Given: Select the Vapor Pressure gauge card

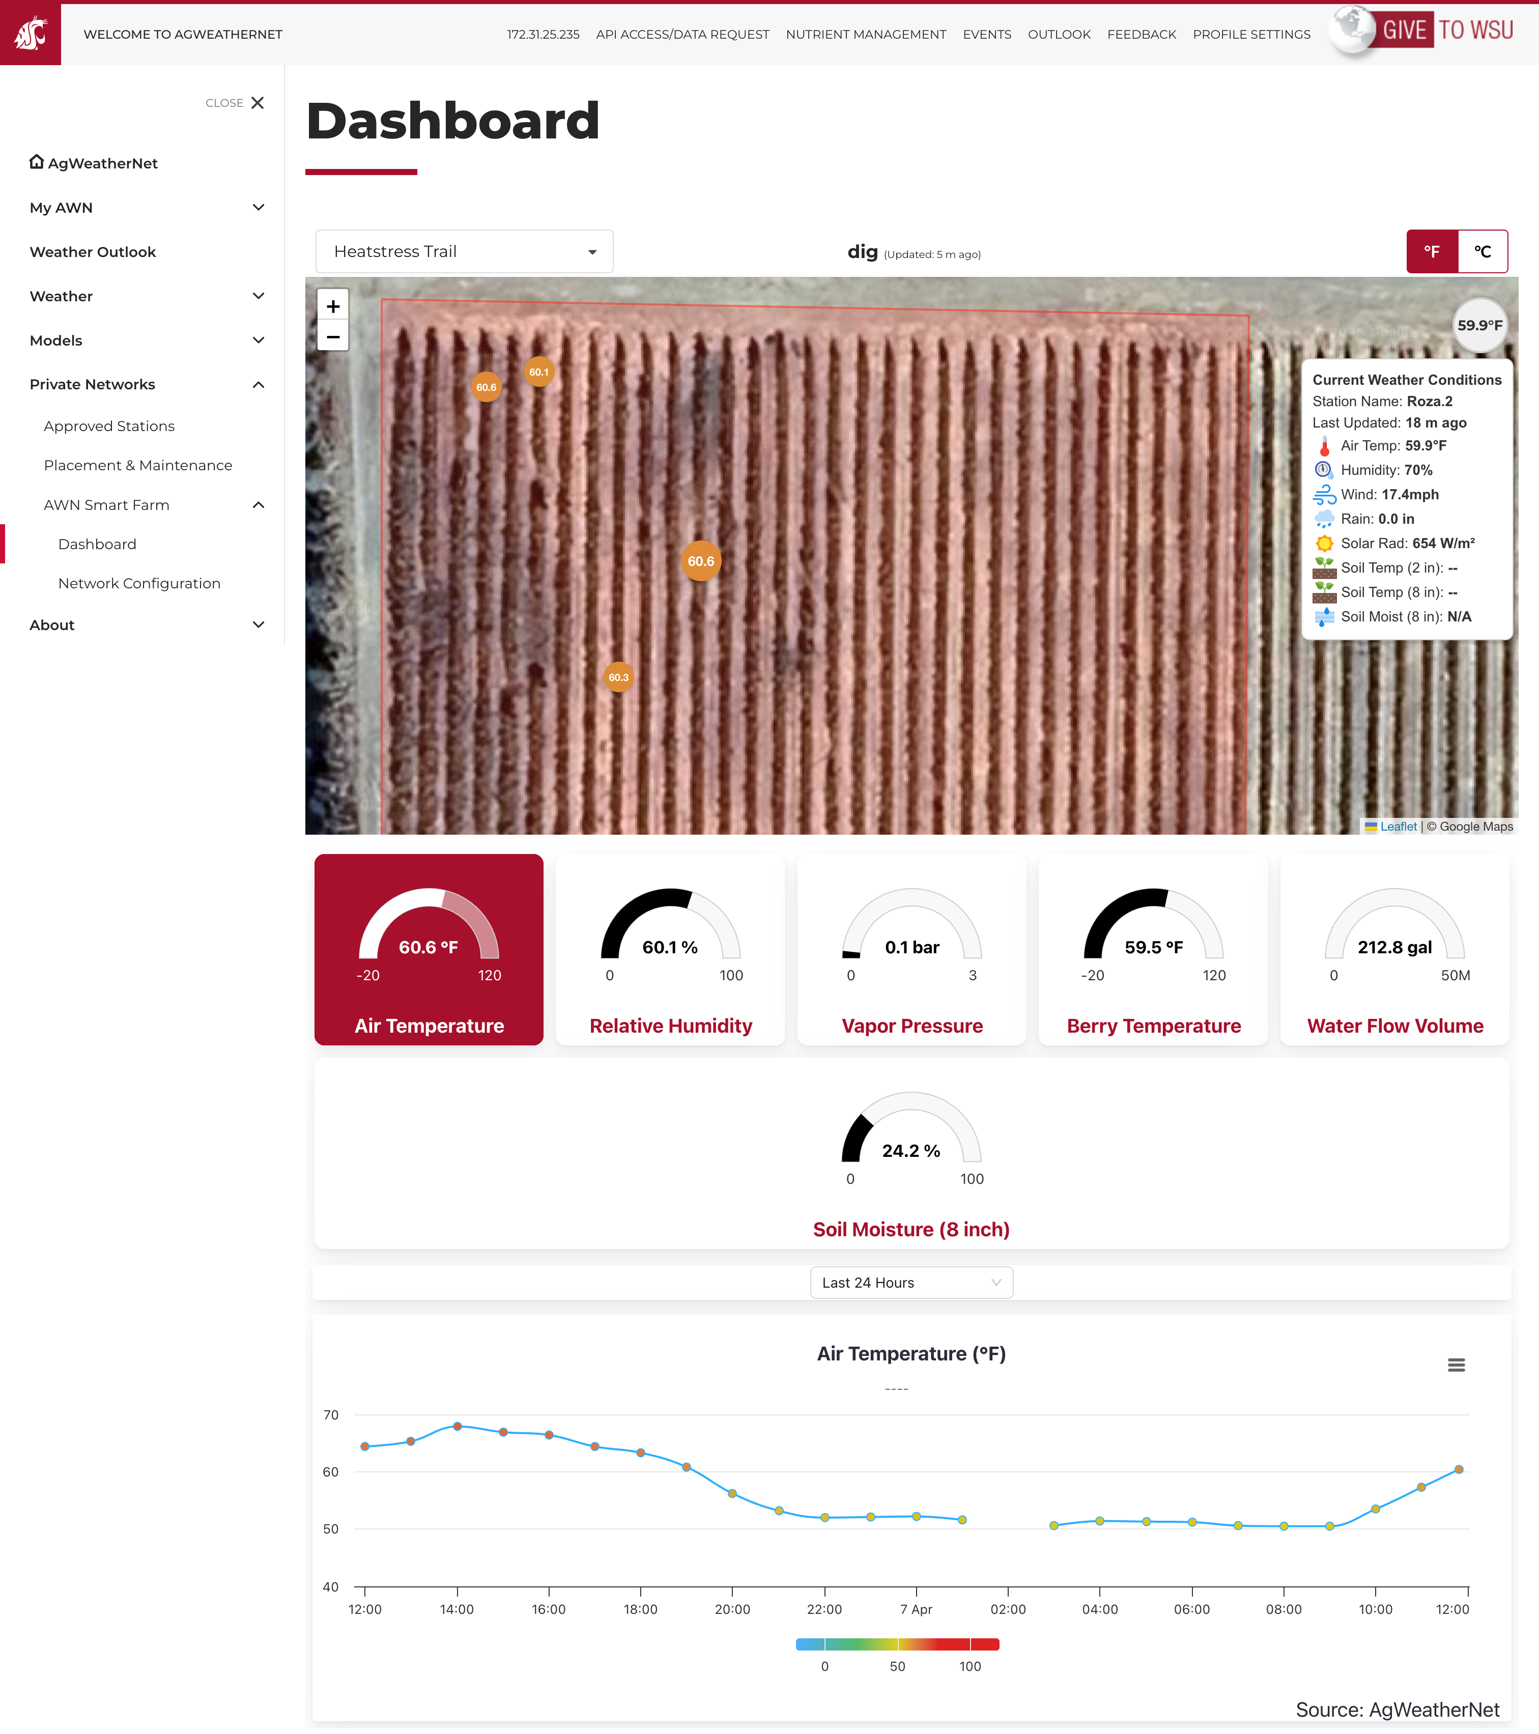Looking at the screenshot, I should coord(912,949).
